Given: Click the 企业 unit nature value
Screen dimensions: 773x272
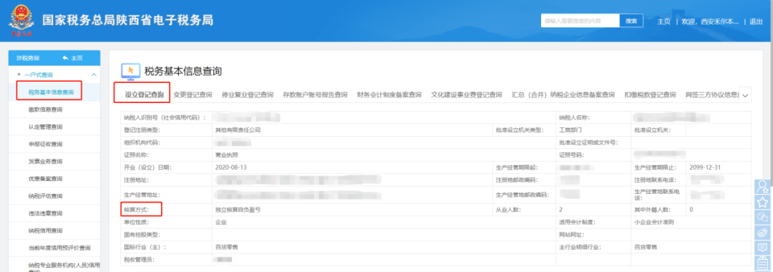Looking at the screenshot, I should point(221,222).
